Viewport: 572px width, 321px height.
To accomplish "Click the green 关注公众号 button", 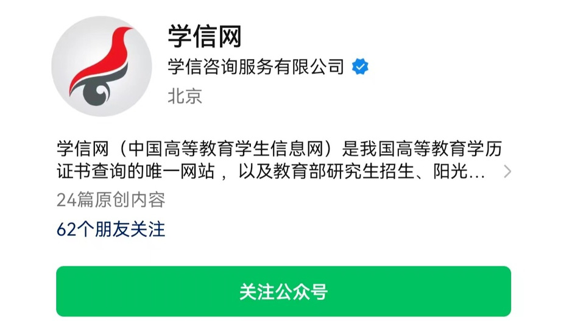I will 283,291.
